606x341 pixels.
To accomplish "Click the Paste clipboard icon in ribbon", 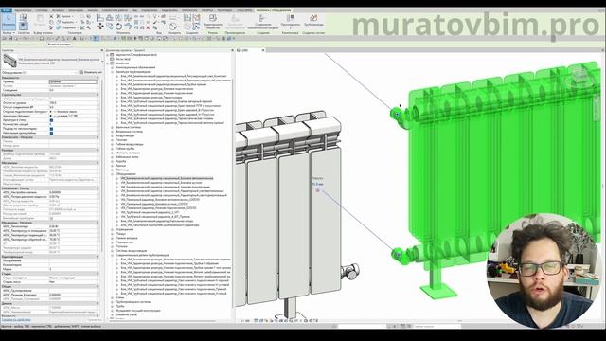I will coord(40,20).
